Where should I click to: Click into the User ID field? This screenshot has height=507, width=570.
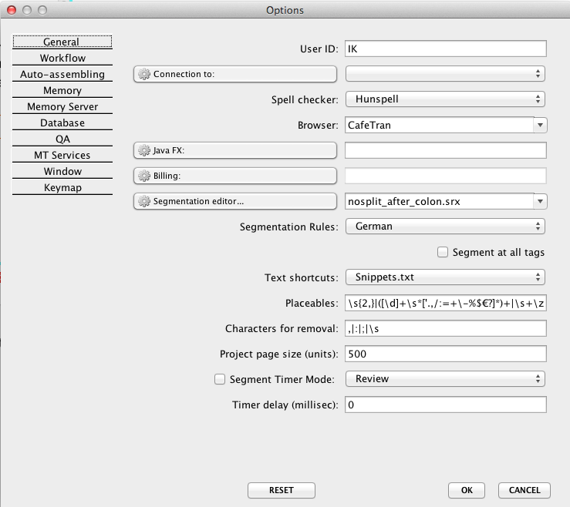click(x=445, y=49)
